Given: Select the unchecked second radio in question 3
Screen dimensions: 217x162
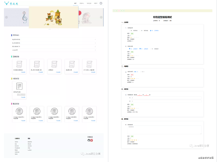Looking at the screenshot, I should pyautogui.click(x=140, y=72).
